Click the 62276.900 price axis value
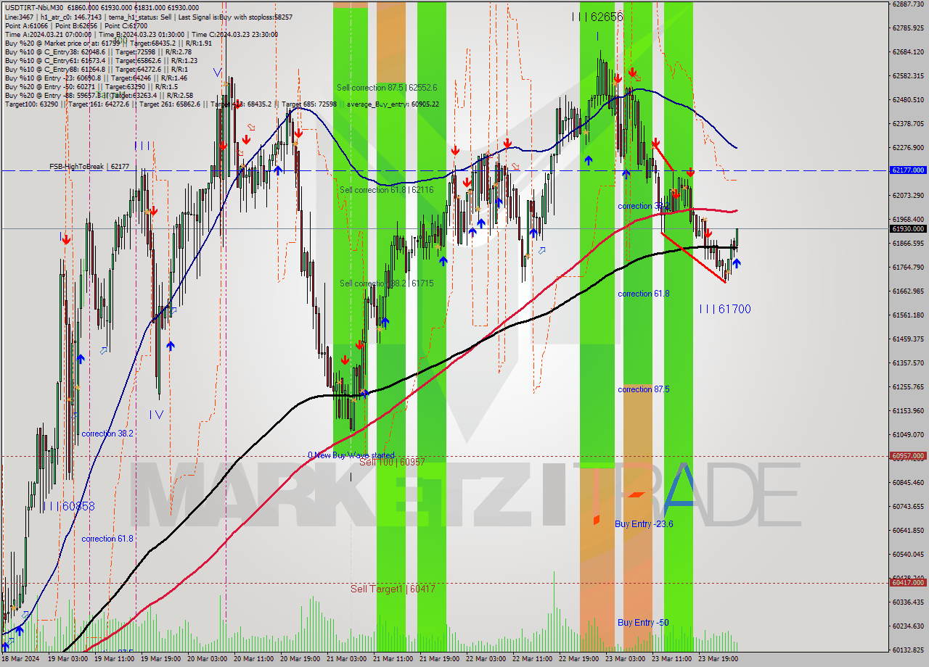Viewport: 929px width, 667px height. 907,148
